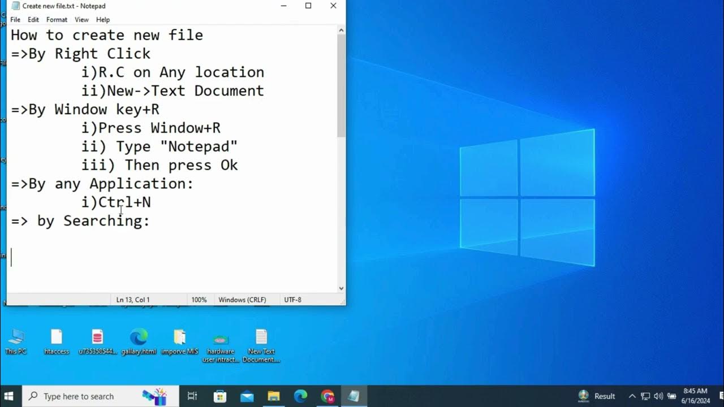Image resolution: width=724 pixels, height=407 pixels.
Task: Launch Microsoft Edge from taskbar
Action: tap(300, 396)
